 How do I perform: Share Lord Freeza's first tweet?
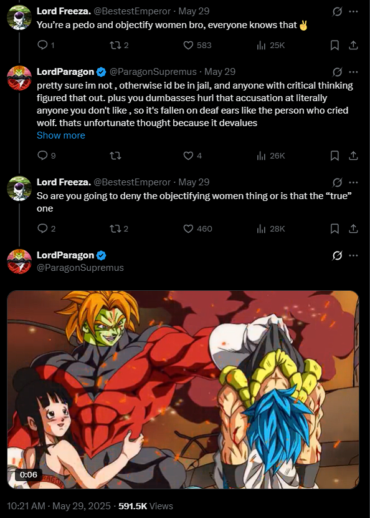[x=353, y=46]
